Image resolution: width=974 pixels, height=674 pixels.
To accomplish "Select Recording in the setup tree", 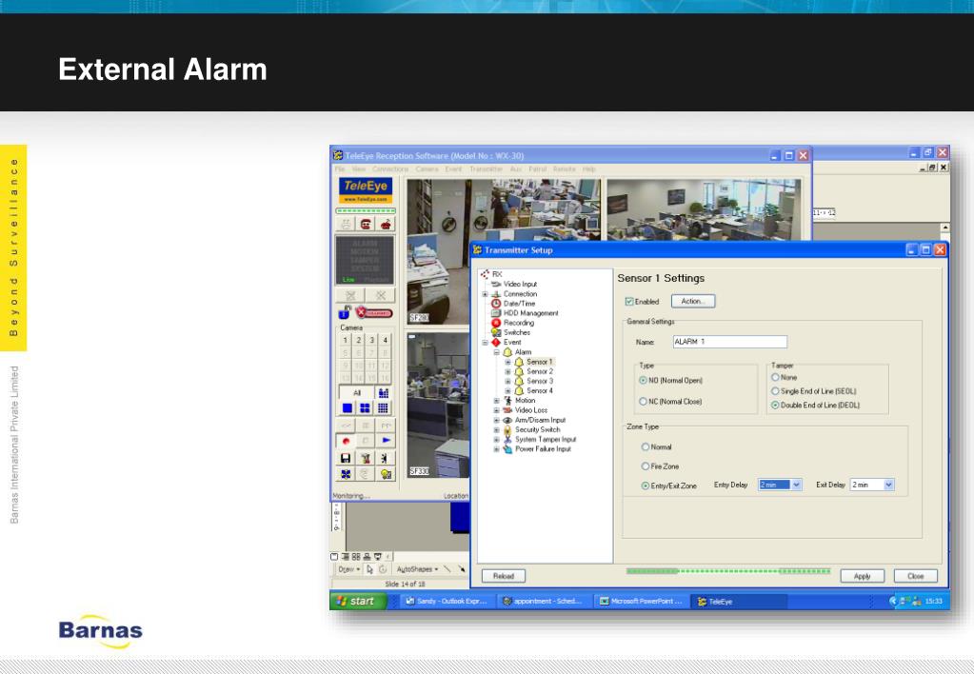I will click(x=519, y=323).
